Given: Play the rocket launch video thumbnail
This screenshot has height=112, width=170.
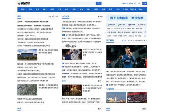Looking at the screenshot, I should (x=116, y=98).
